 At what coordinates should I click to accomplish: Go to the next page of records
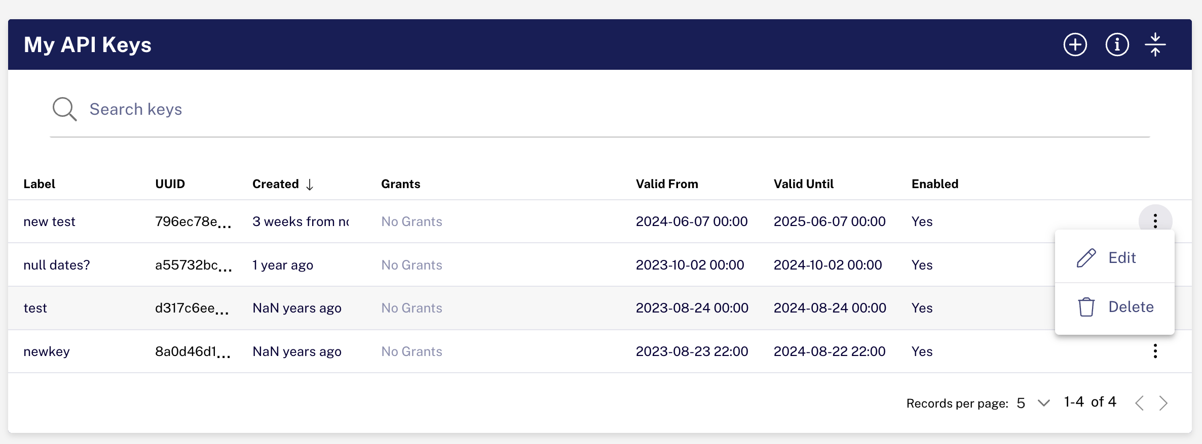1163,403
